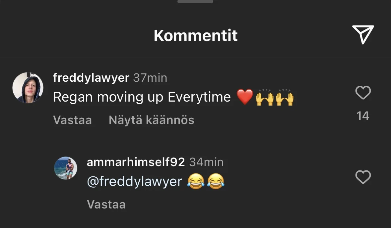Select the "Regan moving up Everytime" comment text

pyautogui.click(x=142, y=97)
